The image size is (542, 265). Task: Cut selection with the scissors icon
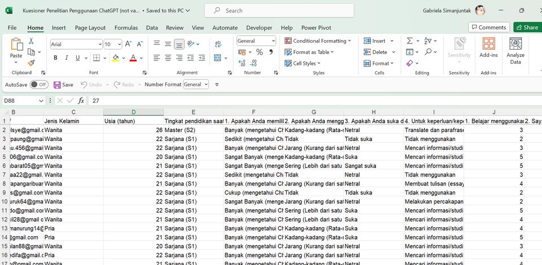pyautogui.click(x=30, y=41)
